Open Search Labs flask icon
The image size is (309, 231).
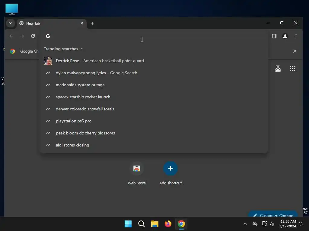278,69
